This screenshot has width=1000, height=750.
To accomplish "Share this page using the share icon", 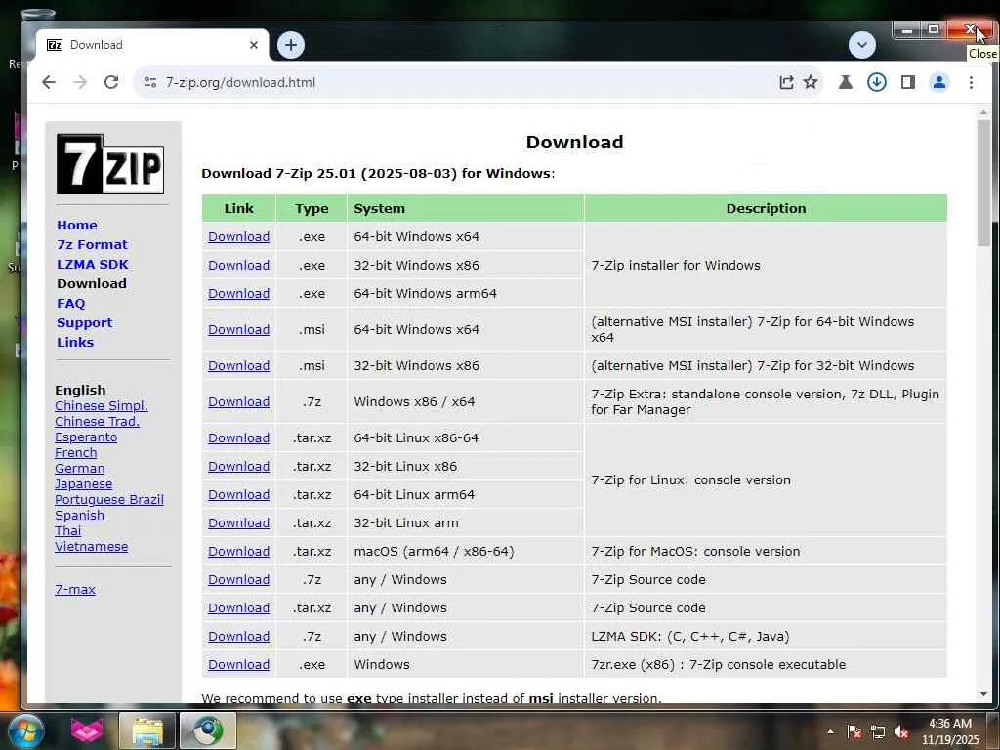I will (786, 82).
